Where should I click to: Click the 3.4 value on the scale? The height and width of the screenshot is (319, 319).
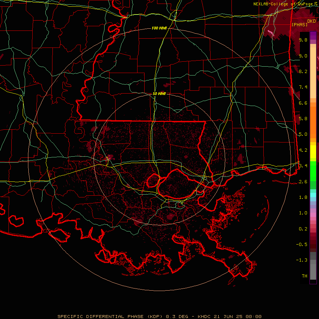(303, 166)
